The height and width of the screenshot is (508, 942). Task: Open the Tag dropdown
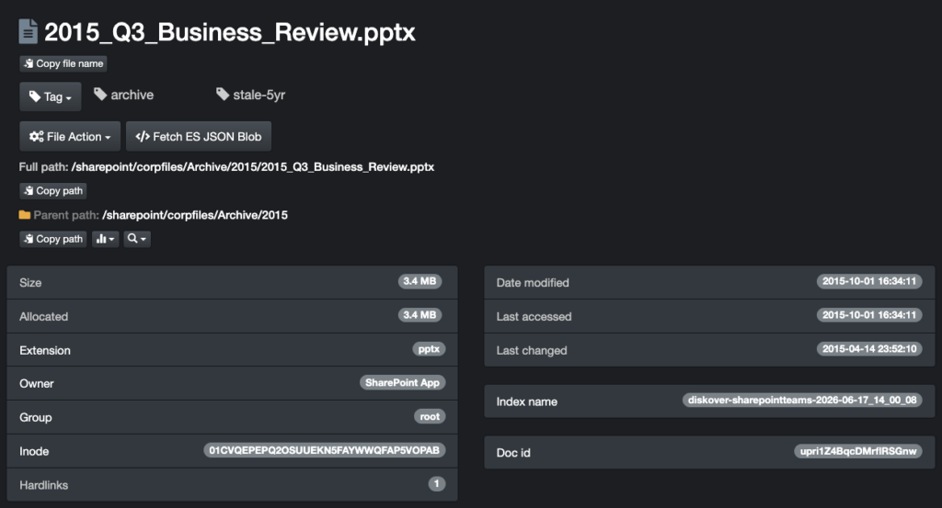coord(51,96)
